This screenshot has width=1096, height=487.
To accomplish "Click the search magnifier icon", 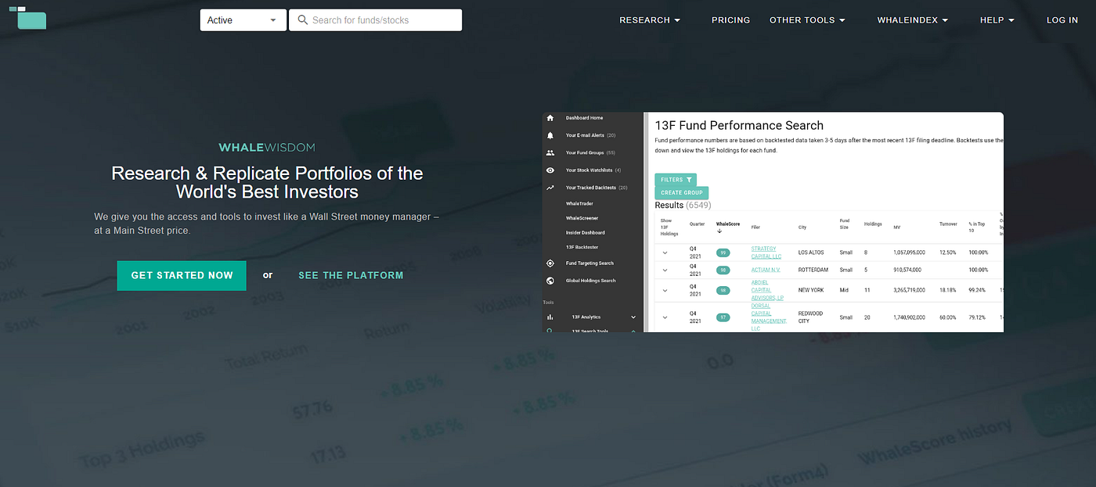I will (302, 20).
